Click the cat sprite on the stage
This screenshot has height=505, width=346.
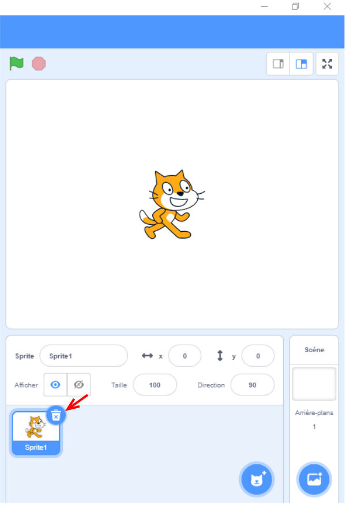[171, 205]
